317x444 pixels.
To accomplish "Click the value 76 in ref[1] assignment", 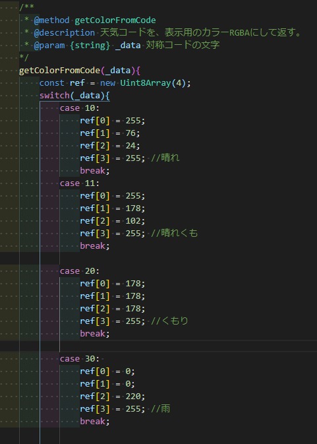I will click(130, 133).
